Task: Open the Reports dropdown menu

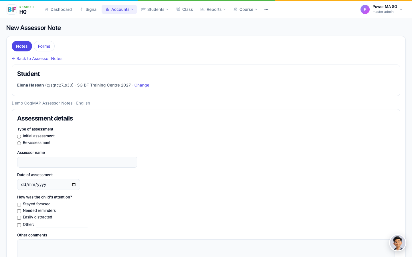Action: (213, 9)
